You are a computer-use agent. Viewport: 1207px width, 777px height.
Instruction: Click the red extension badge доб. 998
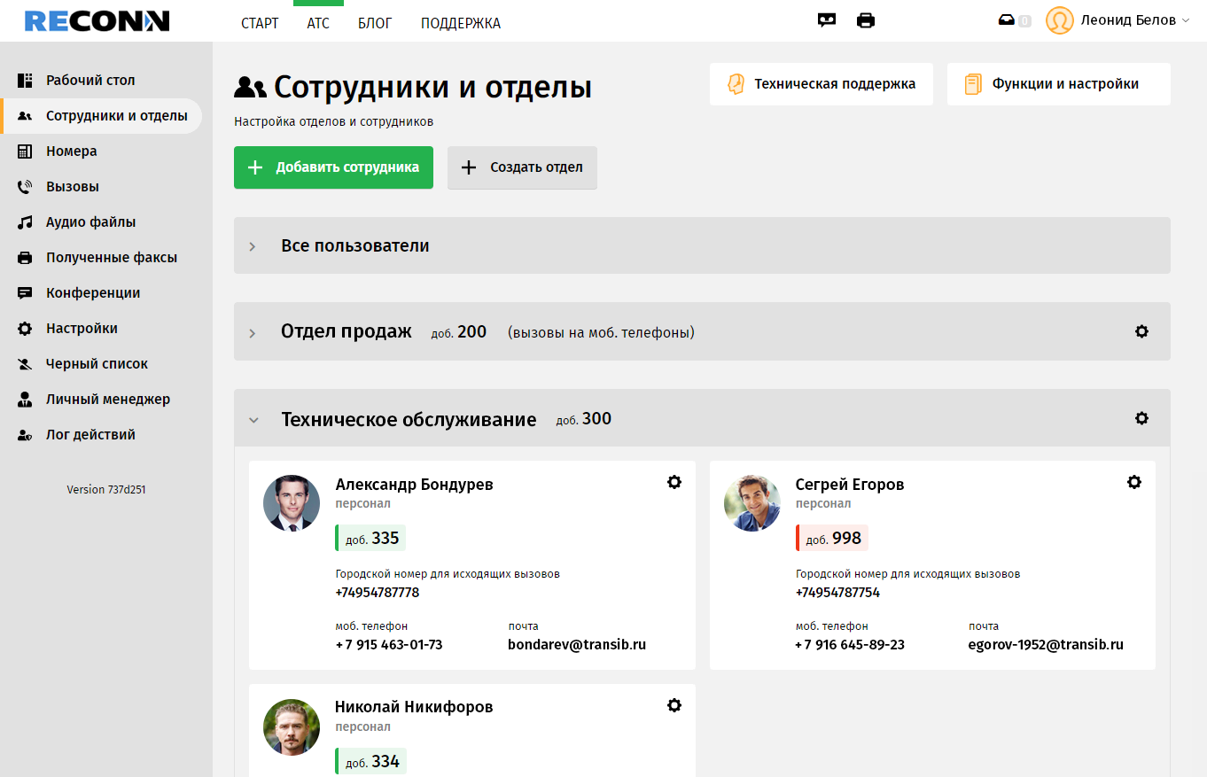tap(831, 538)
